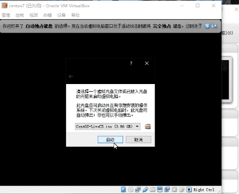This screenshot has width=239, height=194.
Task: Click the 完全独占 bold text in notification
Action: [162, 26]
